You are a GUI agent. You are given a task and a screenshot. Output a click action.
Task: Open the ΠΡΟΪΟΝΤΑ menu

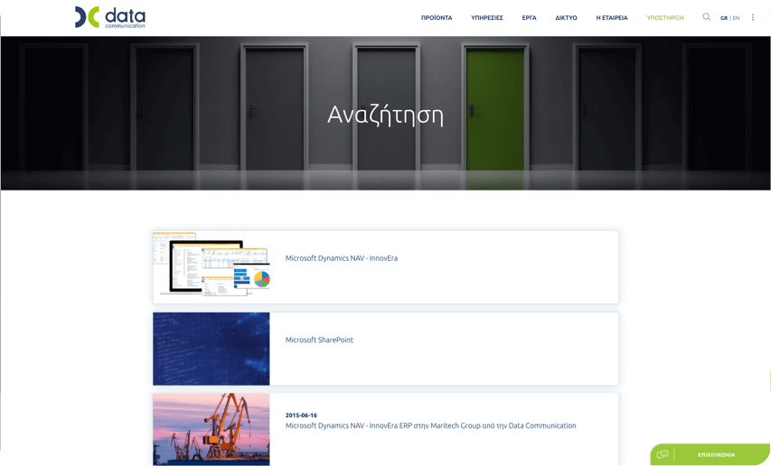click(x=437, y=18)
